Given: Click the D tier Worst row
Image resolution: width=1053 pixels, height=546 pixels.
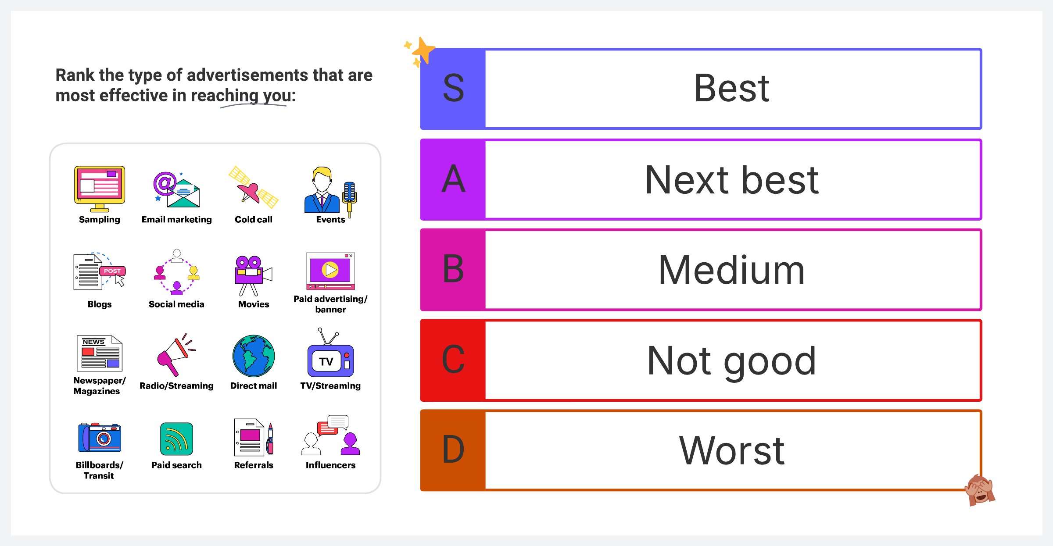Looking at the screenshot, I should tap(701, 450).
